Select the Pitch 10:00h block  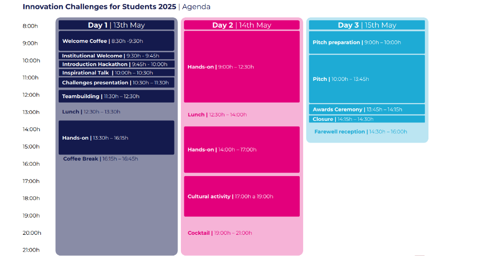[x=367, y=79]
